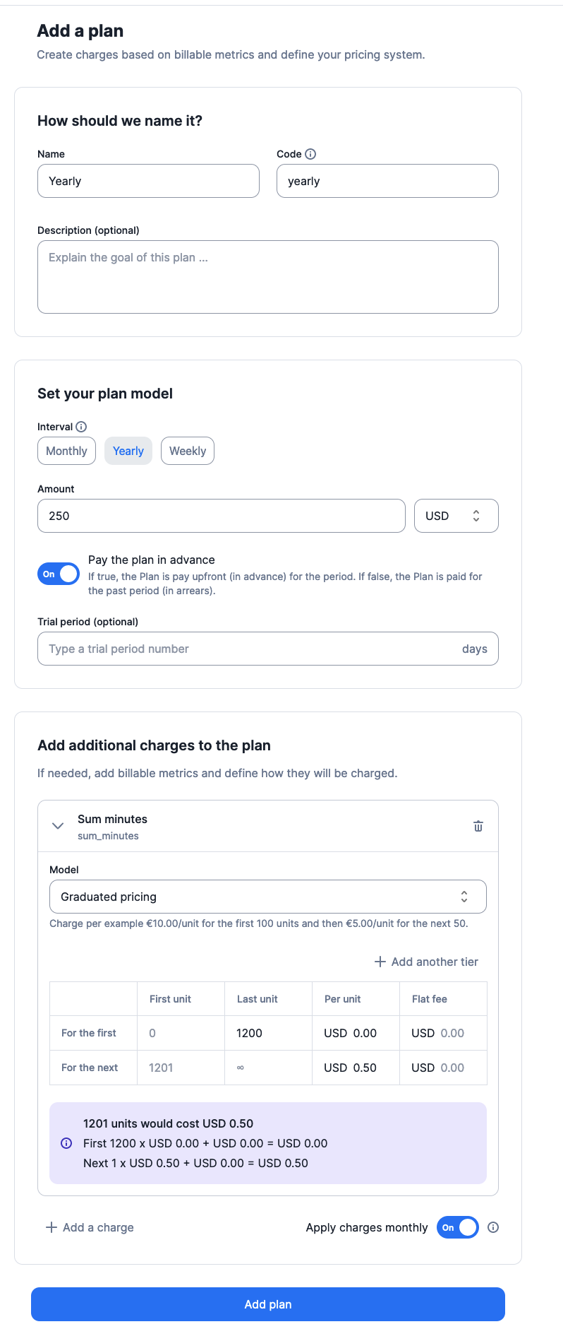
Task: Click the info icon in the cost summary box
Action: tap(66, 1143)
